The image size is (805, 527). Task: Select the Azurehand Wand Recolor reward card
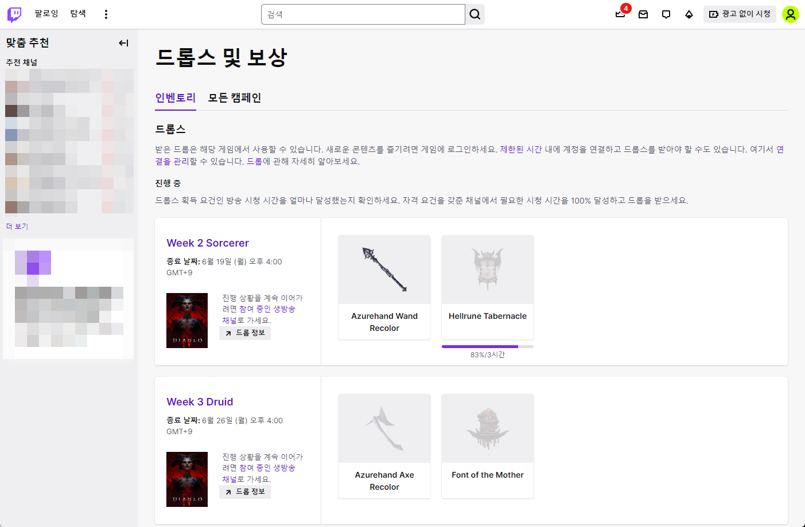pos(384,287)
